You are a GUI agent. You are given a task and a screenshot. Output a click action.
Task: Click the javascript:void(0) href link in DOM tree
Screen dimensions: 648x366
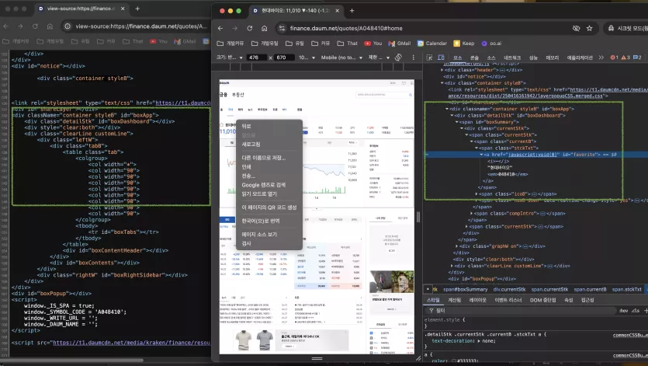pyautogui.click(x=533, y=155)
